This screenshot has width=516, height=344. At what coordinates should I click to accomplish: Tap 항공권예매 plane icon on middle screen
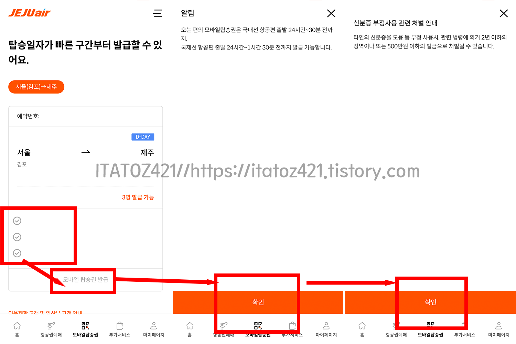pyautogui.click(x=224, y=325)
